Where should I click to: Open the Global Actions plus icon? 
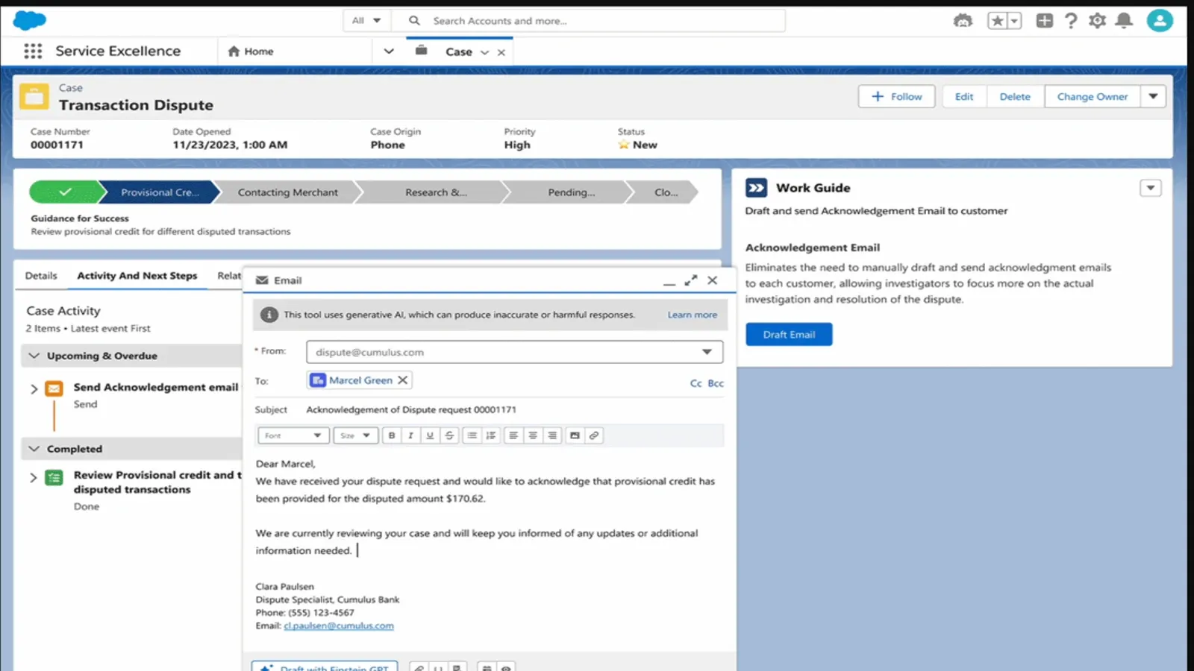point(1044,21)
